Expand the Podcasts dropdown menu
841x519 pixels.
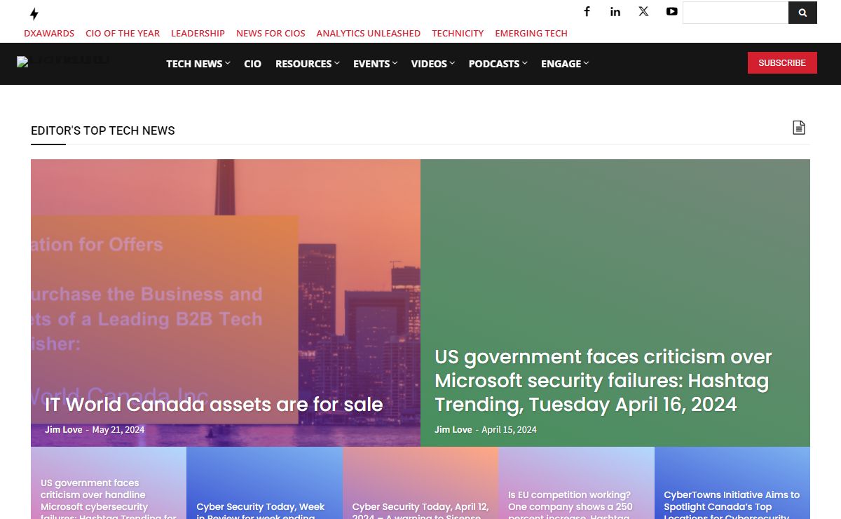coord(498,64)
